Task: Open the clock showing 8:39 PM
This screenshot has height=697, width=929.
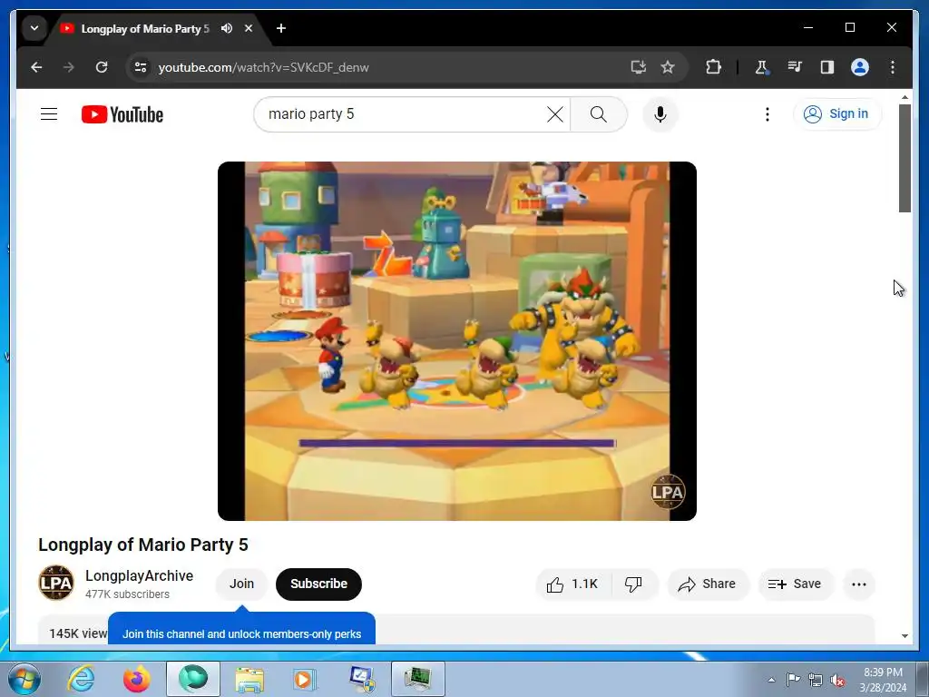Action: click(x=883, y=680)
